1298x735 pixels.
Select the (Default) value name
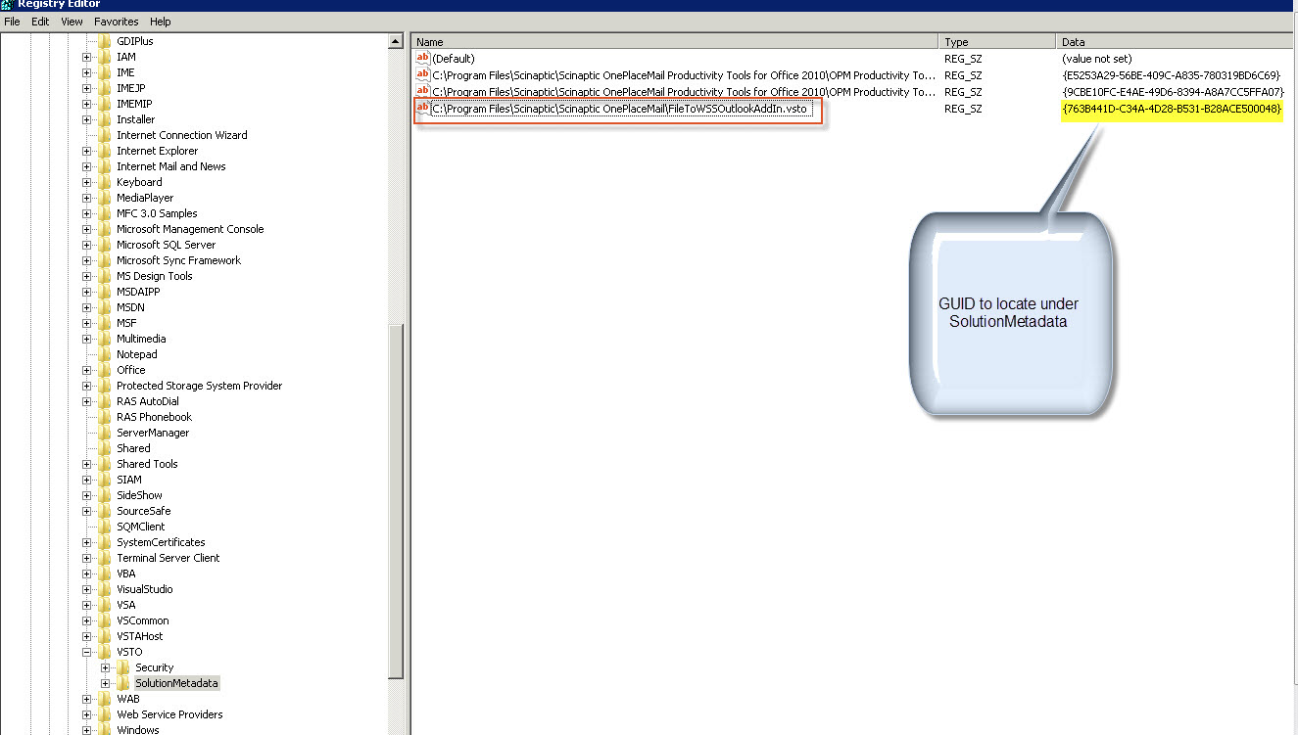[x=454, y=59]
